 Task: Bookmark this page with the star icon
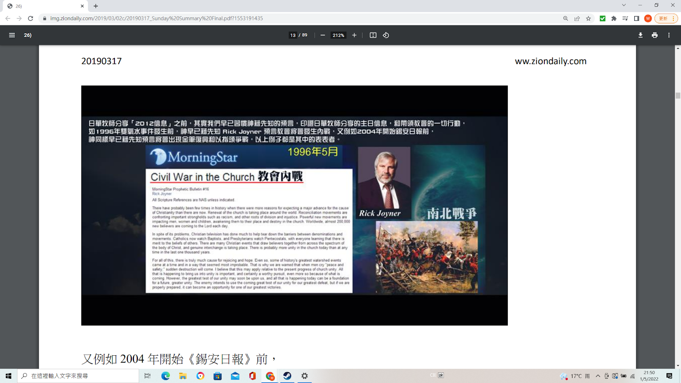[589, 18]
